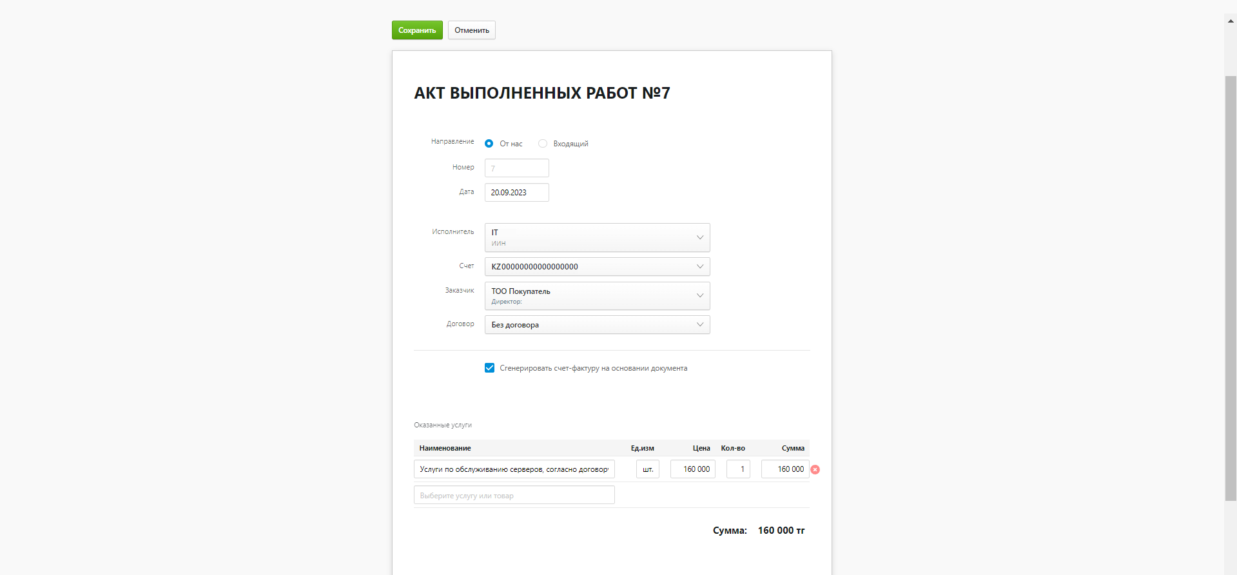This screenshot has width=1237, height=575.
Task: Edit the Цена field 160 000
Action: coord(693,469)
